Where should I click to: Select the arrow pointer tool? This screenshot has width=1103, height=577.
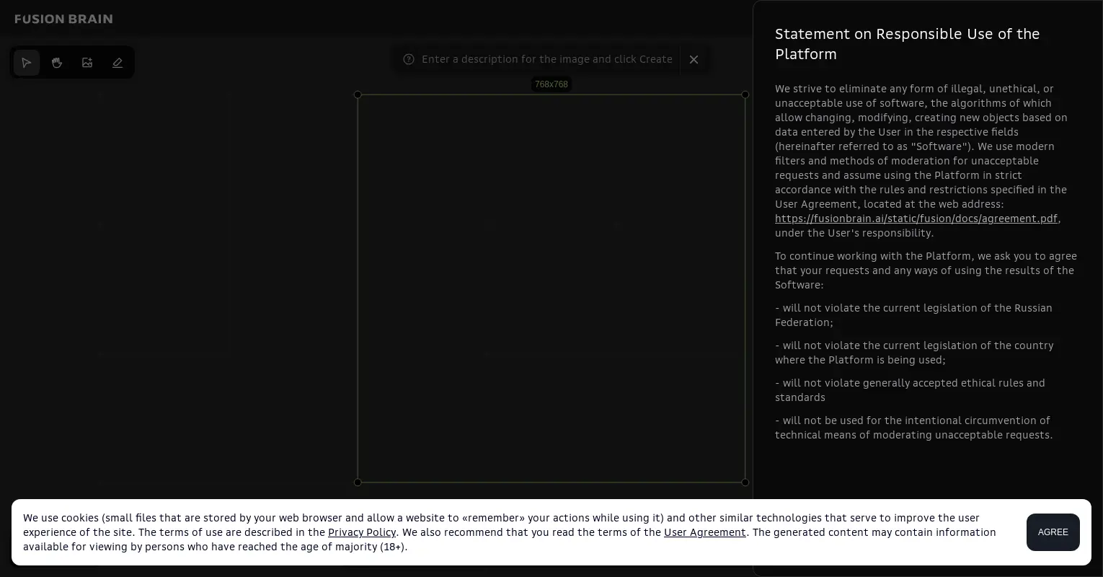pyautogui.click(x=27, y=63)
